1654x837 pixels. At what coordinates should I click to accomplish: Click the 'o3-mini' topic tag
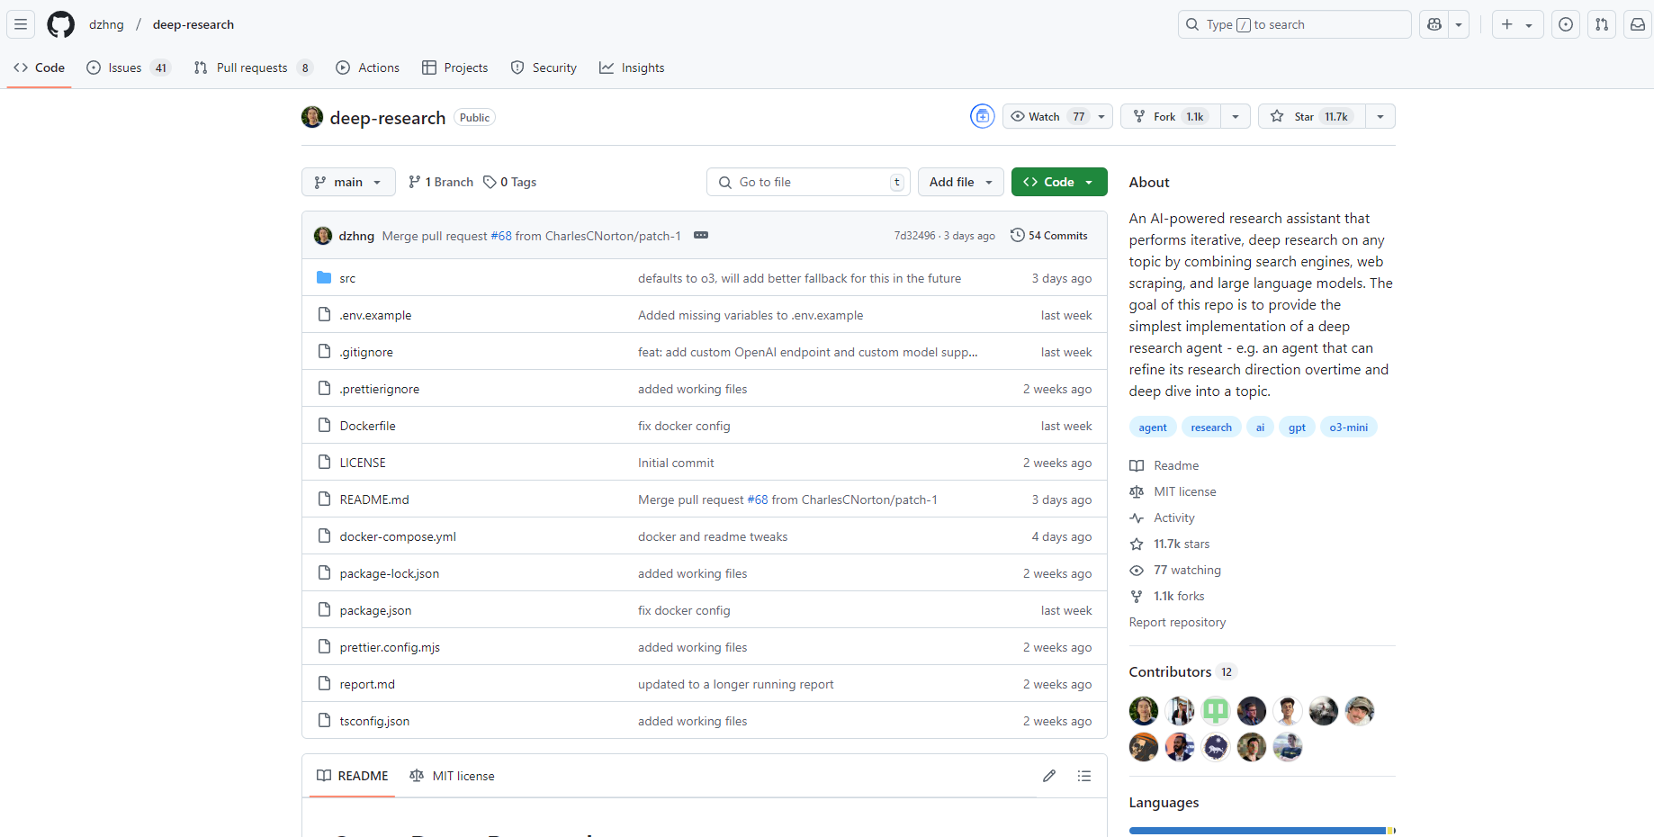coord(1348,427)
